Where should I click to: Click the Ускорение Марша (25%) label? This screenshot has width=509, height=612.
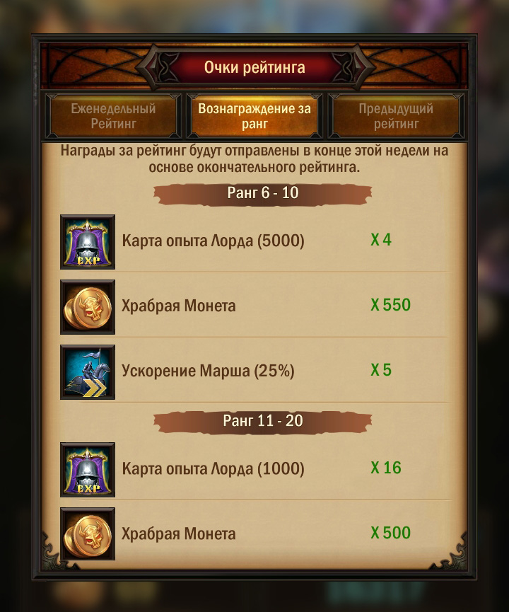208,371
